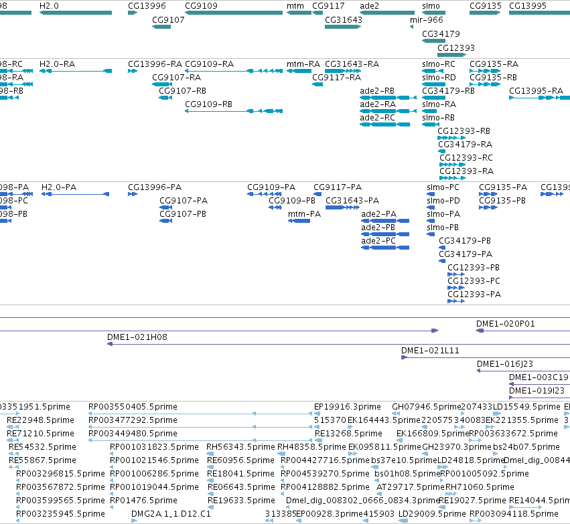This screenshot has width=570, height=524.
Task: Select the CG34179-RA transcript label
Action: (466, 145)
